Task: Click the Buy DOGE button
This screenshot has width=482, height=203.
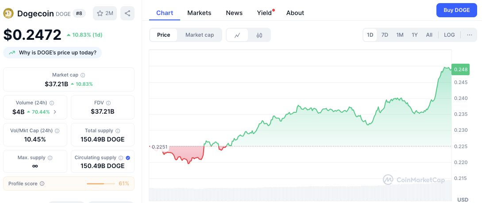Action: (x=456, y=10)
